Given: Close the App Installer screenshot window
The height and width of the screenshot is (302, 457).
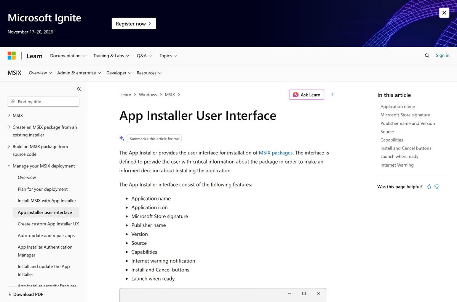Looking at the screenshot, I should pos(318,293).
